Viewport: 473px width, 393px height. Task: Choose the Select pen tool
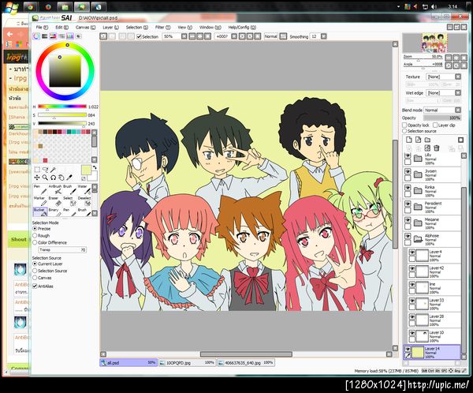(x=69, y=201)
